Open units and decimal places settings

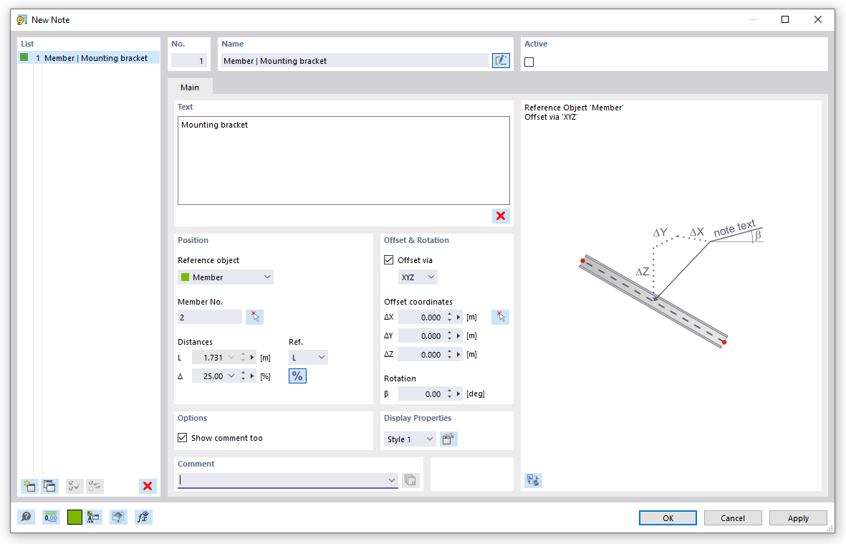pyautogui.click(x=51, y=517)
